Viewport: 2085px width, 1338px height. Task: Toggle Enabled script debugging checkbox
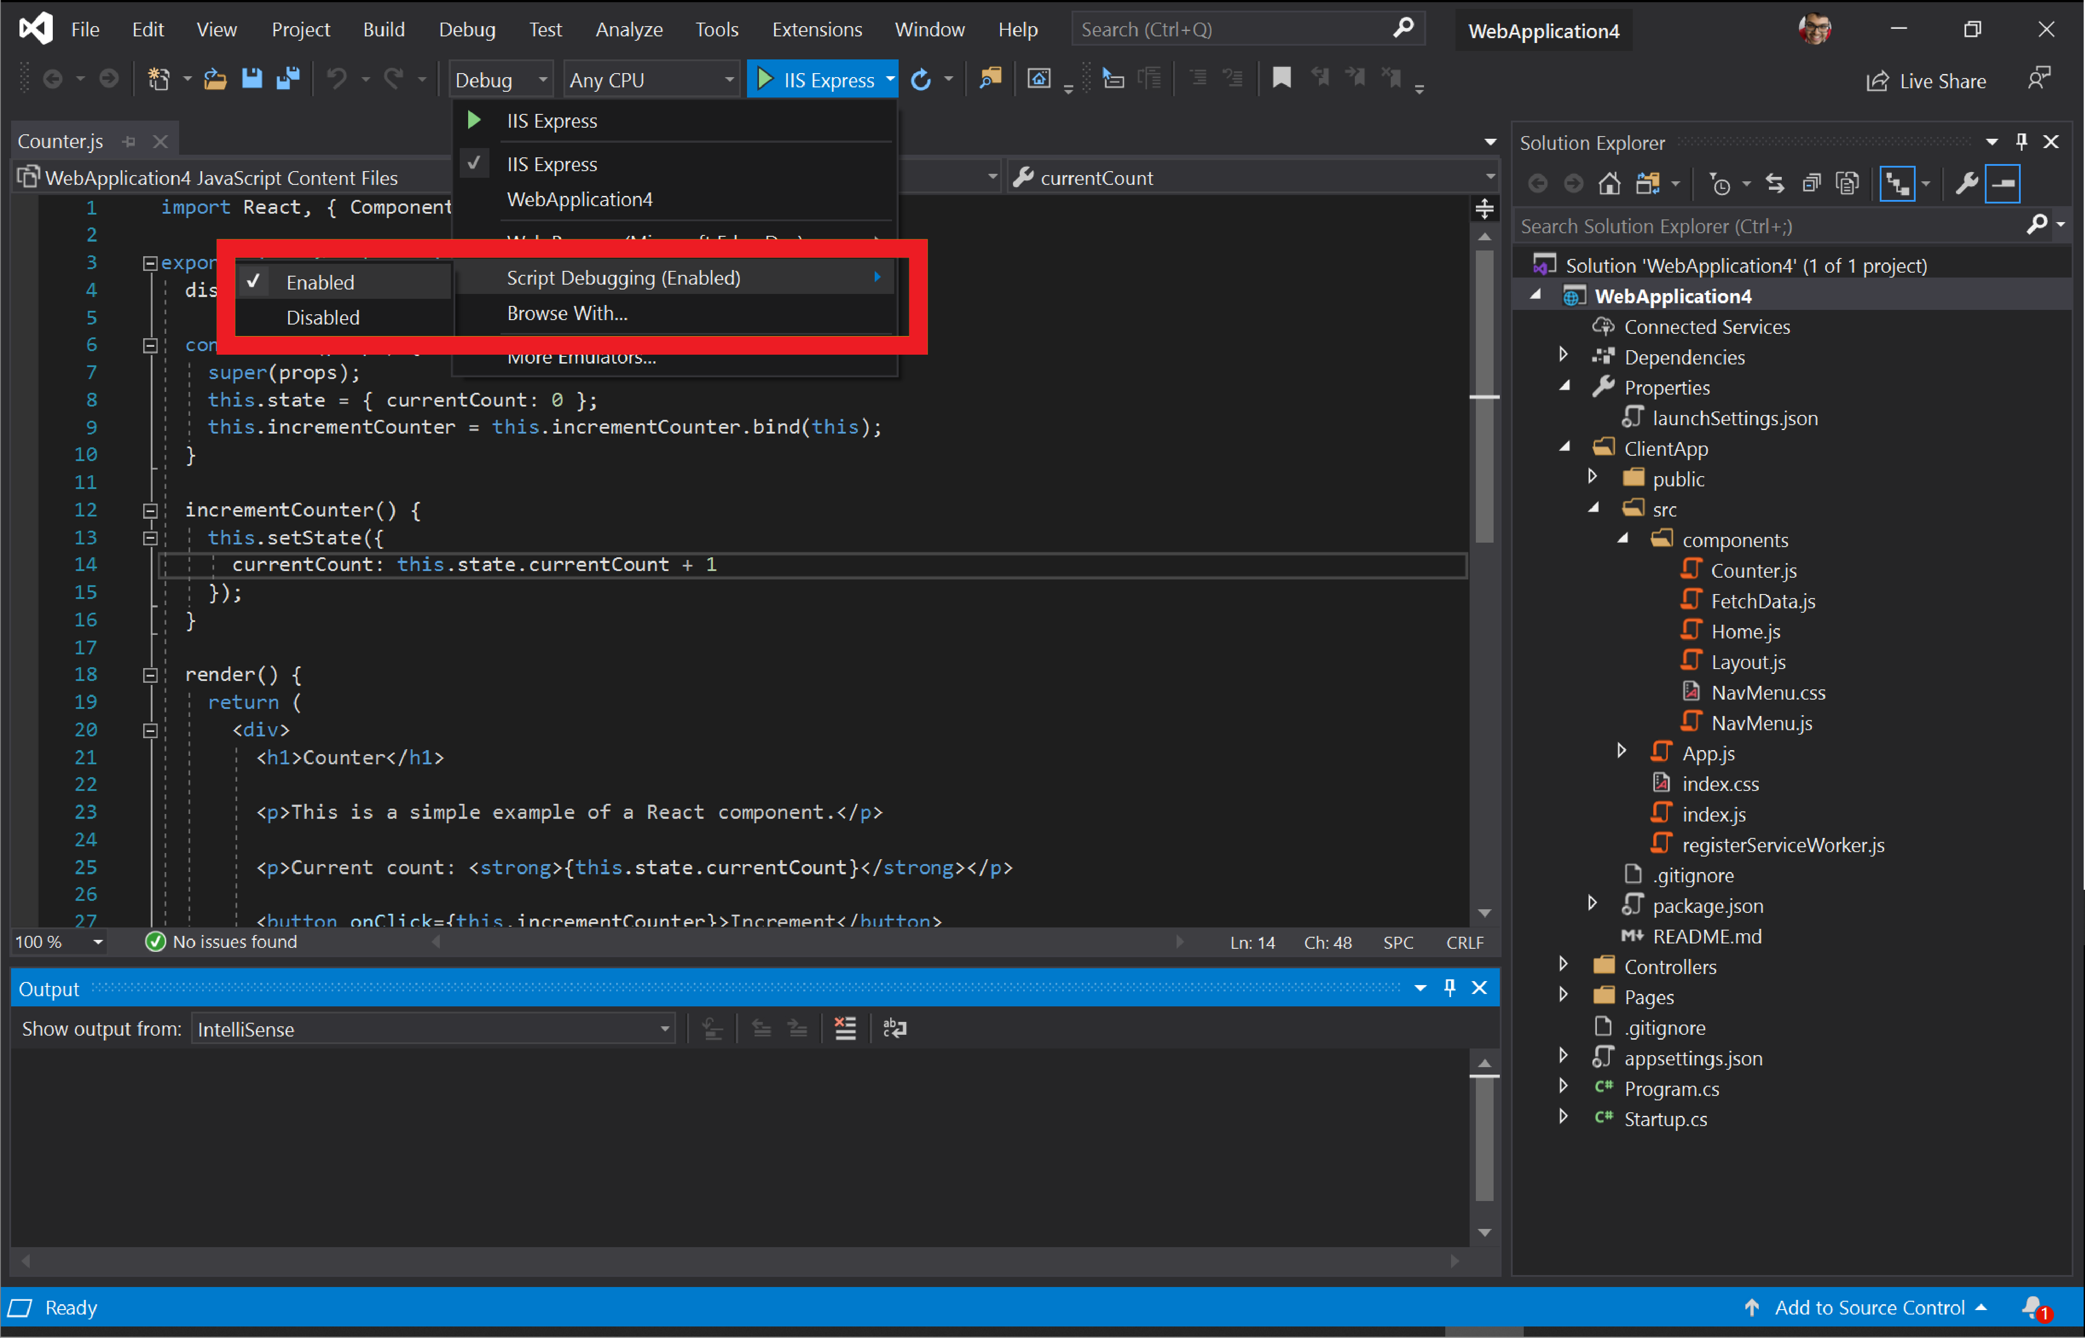319,281
